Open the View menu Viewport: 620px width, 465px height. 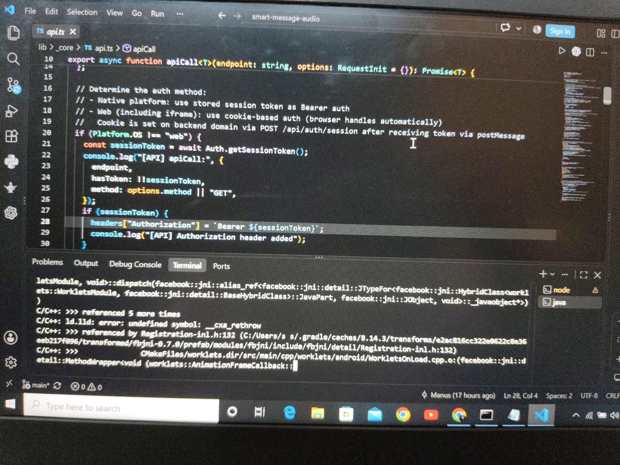[x=115, y=13]
